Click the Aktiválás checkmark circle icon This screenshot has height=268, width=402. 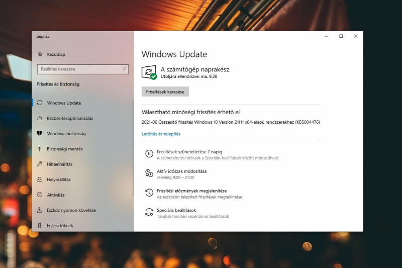coord(40,195)
